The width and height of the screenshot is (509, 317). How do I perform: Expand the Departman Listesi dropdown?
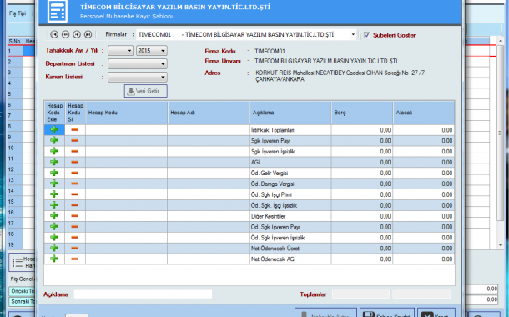tap(138, 64)
